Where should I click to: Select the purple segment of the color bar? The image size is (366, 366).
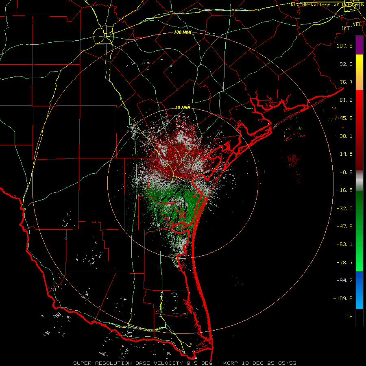pos(359,45)
